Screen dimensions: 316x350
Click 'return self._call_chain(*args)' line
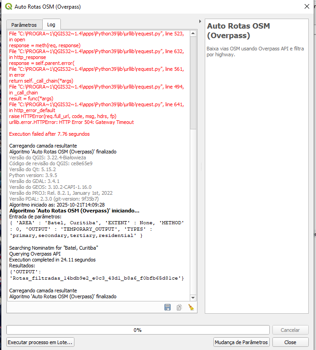click(x=41, y=81)
